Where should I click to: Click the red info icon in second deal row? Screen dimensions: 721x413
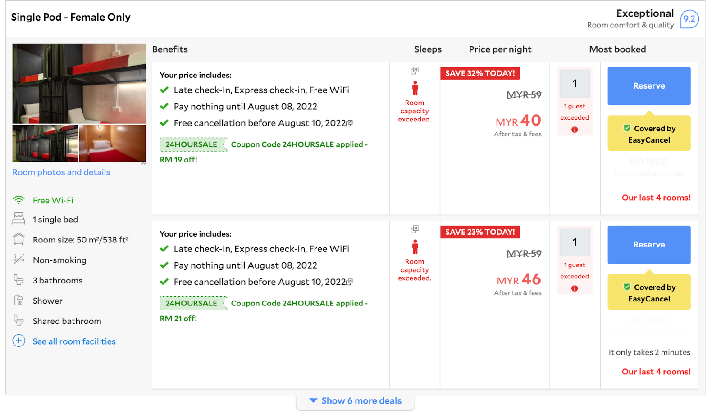click(x=575, y=288)
